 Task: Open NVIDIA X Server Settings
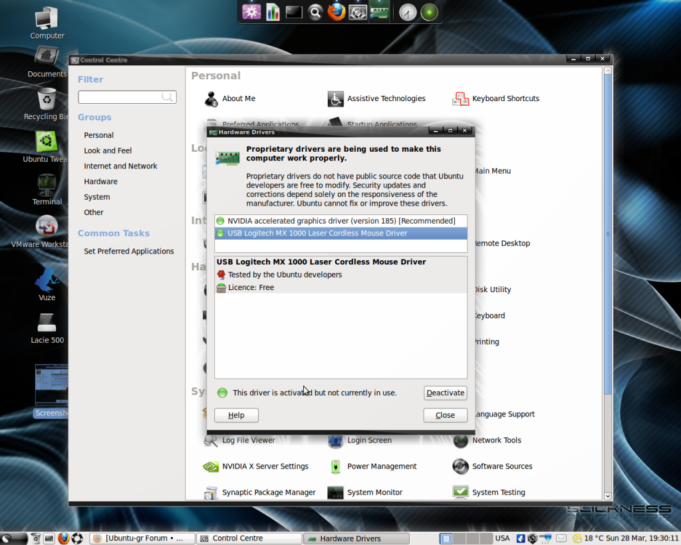click(256, 466)
